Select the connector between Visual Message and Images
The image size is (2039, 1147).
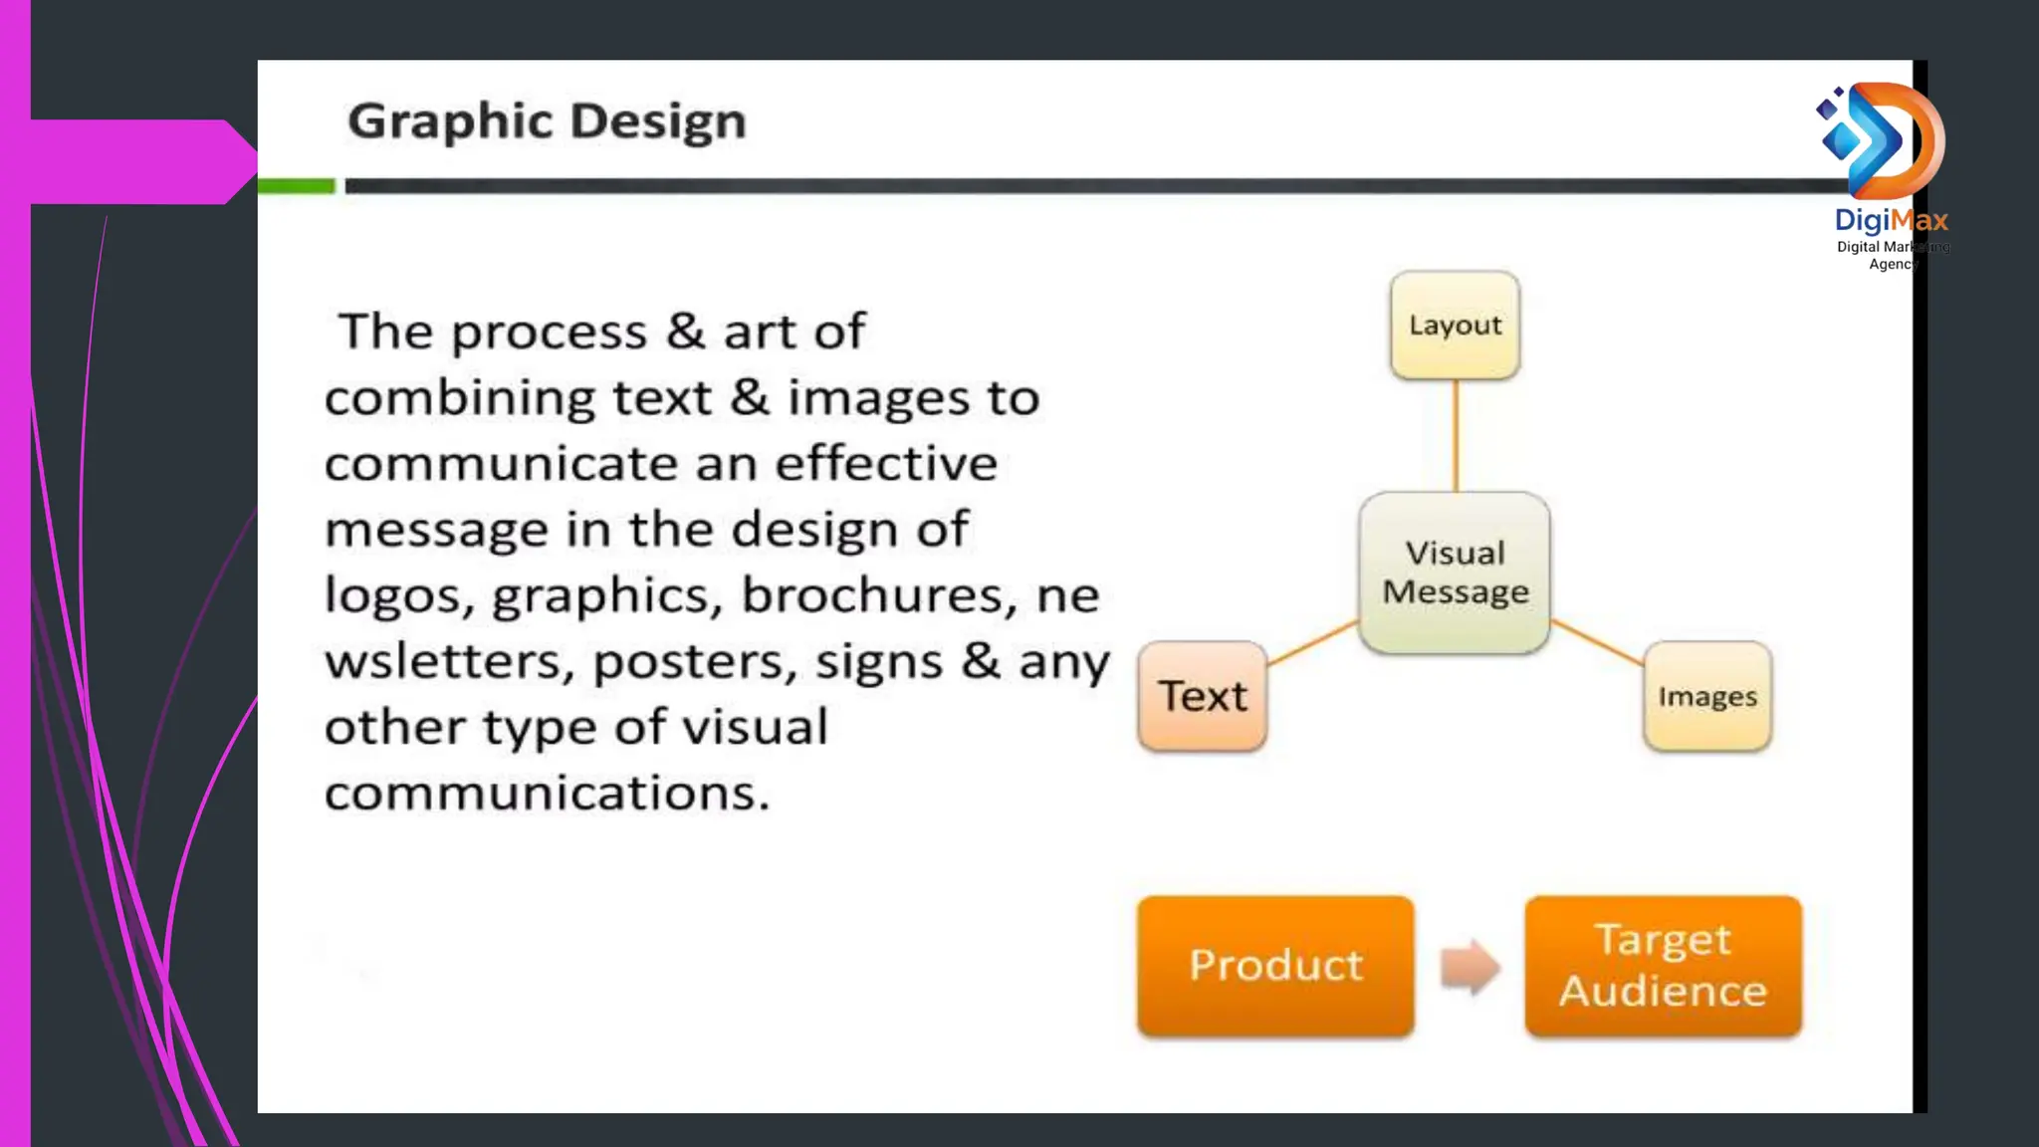1597,643
